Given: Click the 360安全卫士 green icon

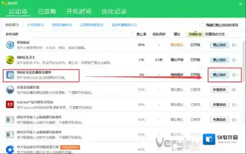Looking at the screenshot, I should coord(10,60).
